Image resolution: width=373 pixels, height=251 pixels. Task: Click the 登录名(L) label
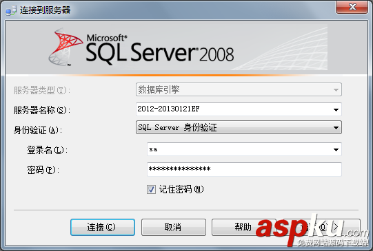(x=48, y=150)
